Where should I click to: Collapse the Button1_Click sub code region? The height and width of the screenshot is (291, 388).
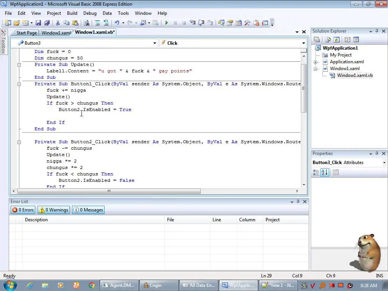tap(19, 84)
